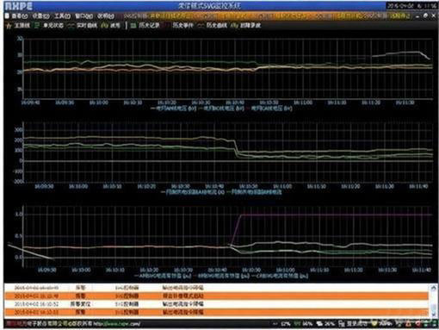Click the 主接线 star icon in toolbar
The height and width of the screenshot is (330, 439).
(x=9, y=26)
